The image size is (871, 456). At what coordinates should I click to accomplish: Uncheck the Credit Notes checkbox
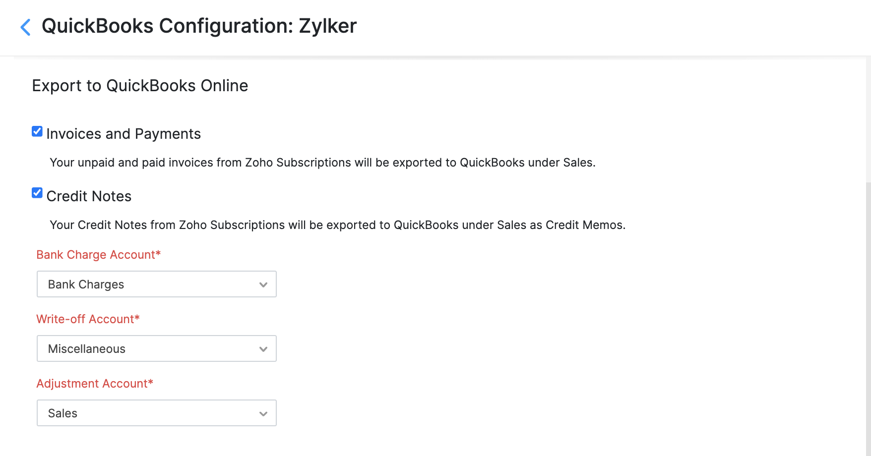[x=37, y=193]
